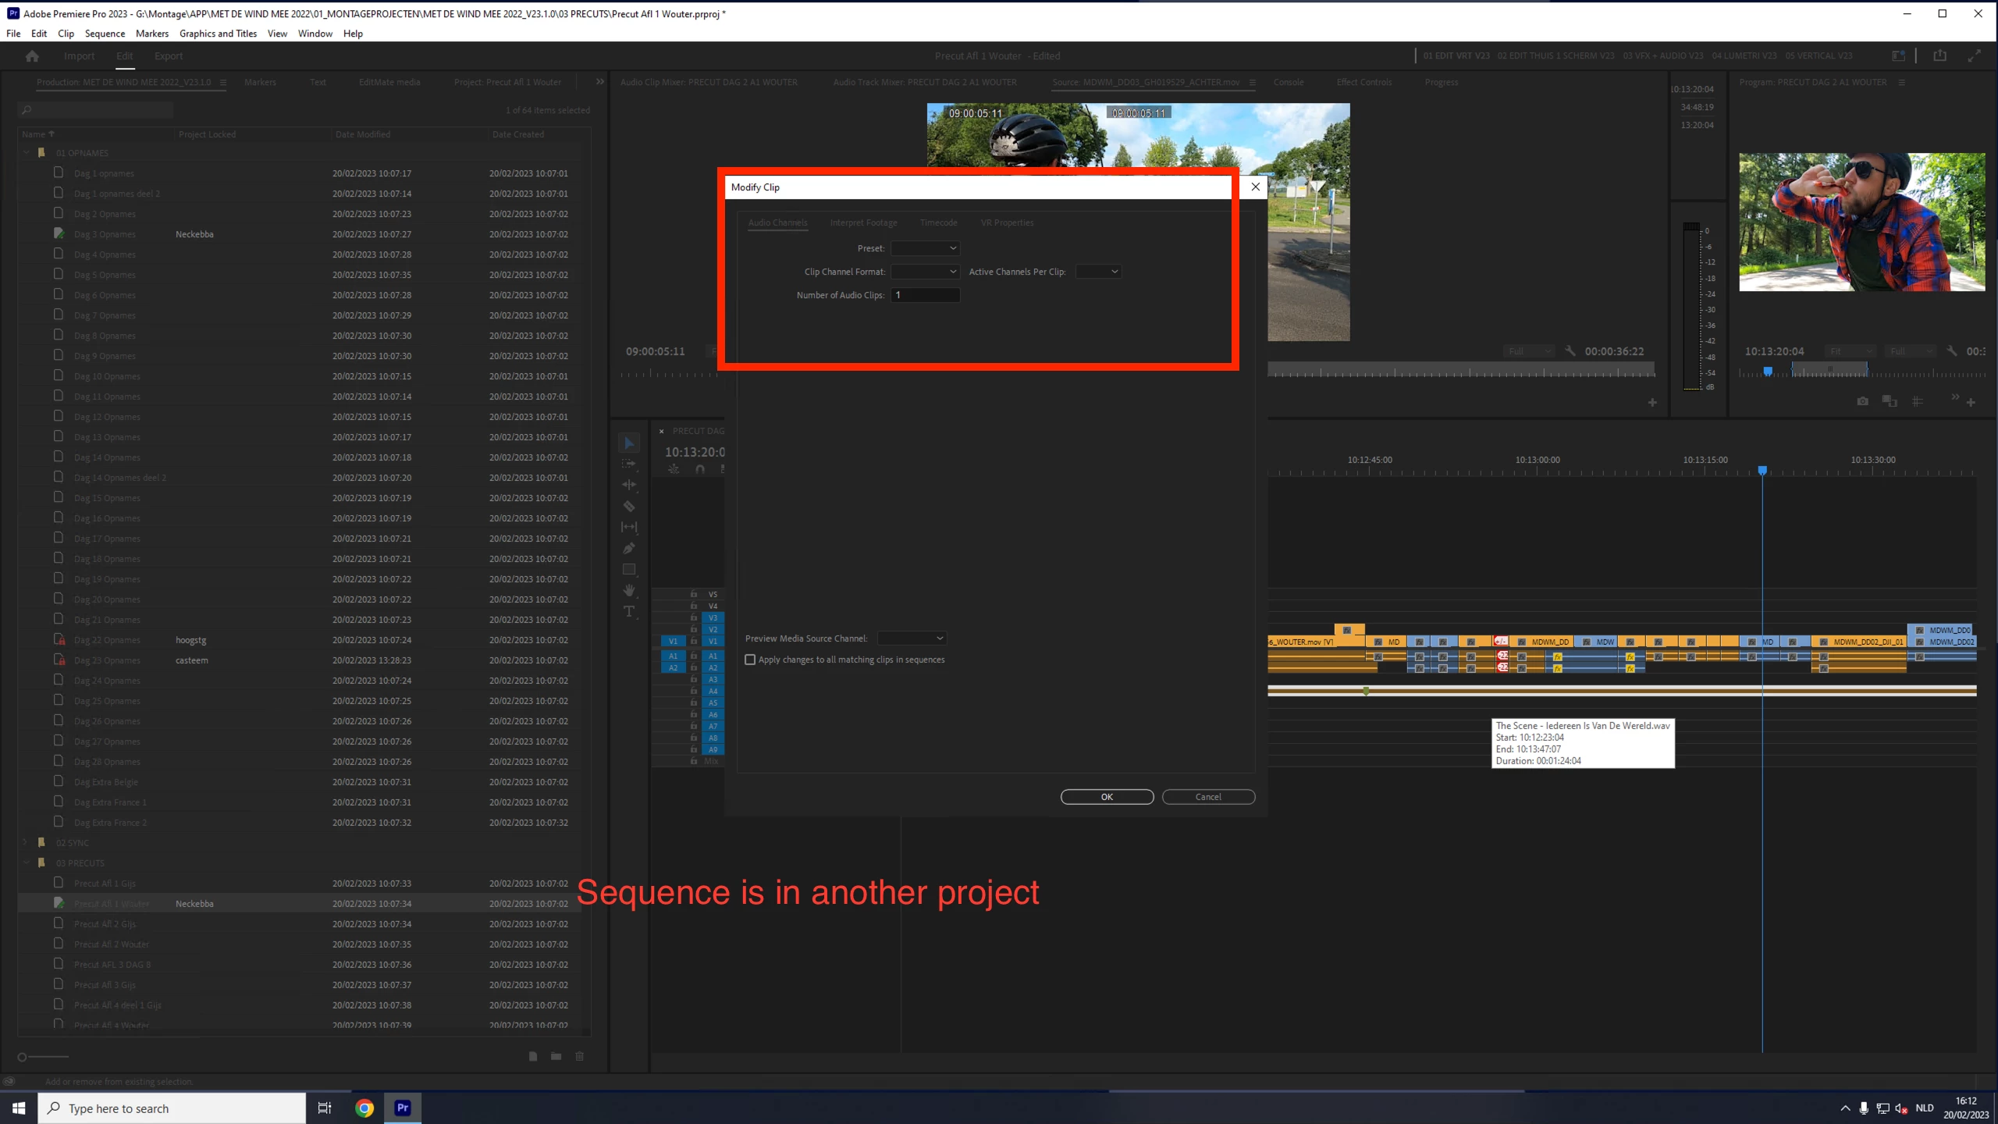Select the Razor tool
This screenshot has width=1998, height=1124.
[x=629, y=506]
